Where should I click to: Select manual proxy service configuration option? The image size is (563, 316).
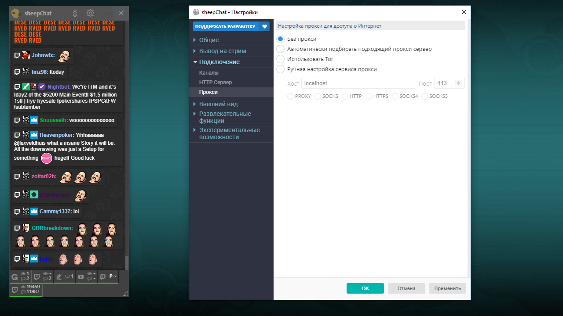pyautogui.click(x=280, y=69)
